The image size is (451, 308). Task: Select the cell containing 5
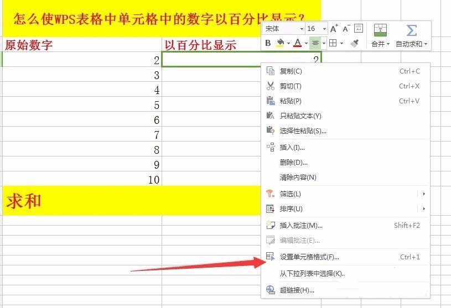82,105
